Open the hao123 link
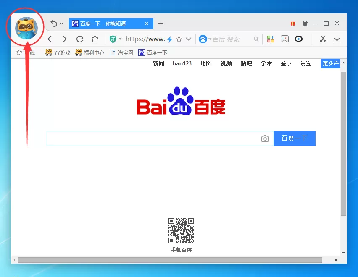This screenshot has width=358, height=277. 182,64
